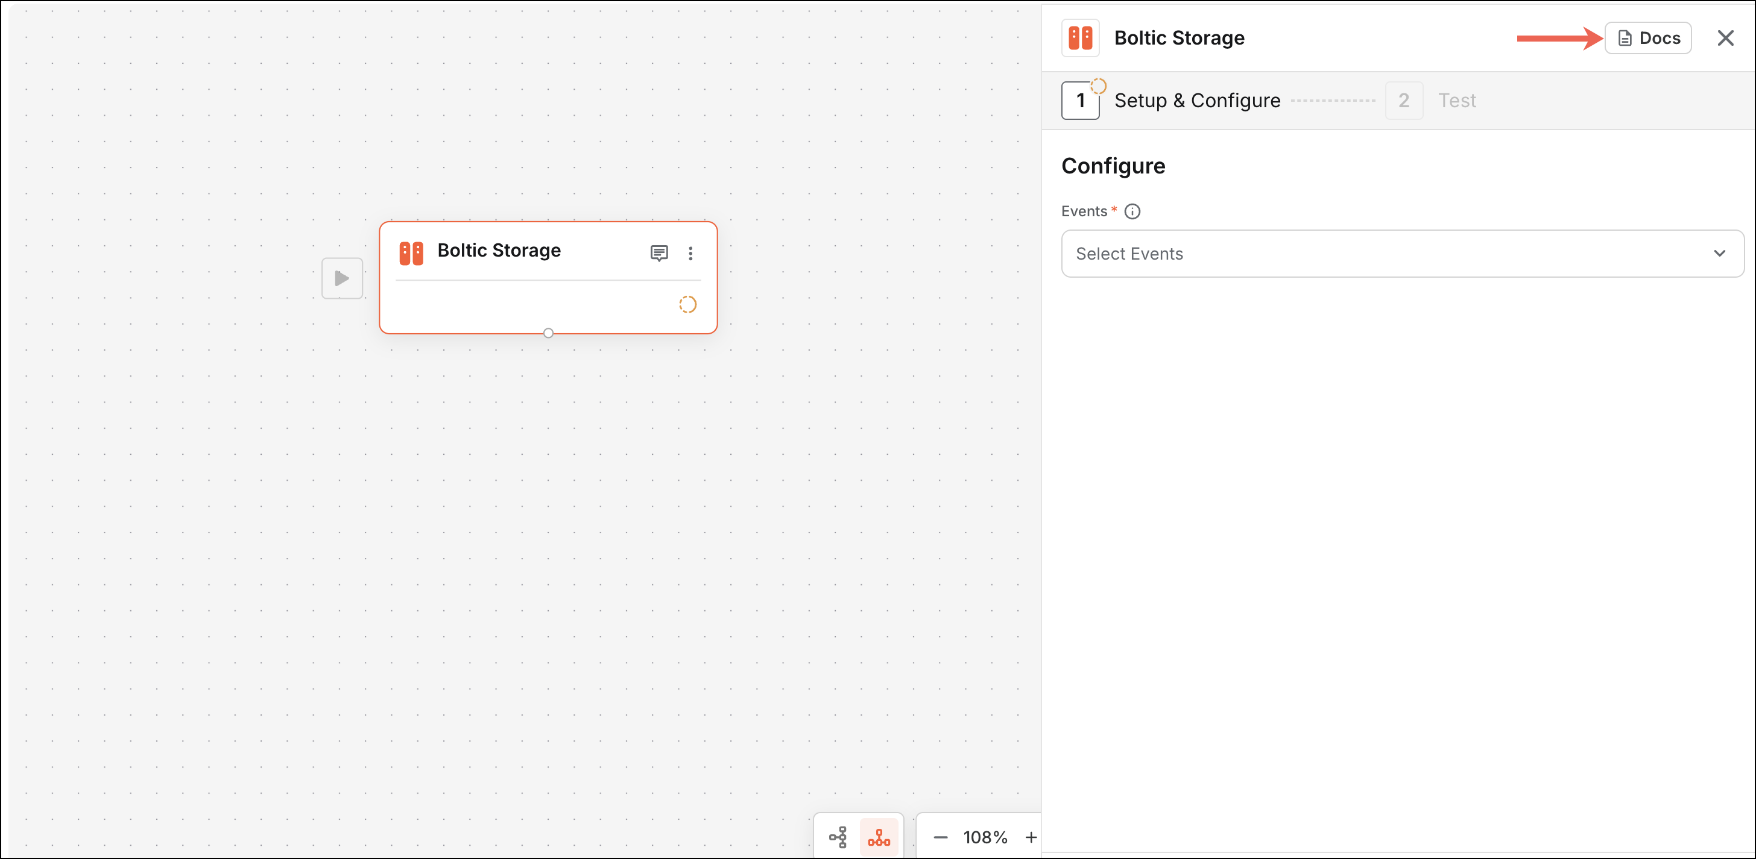
Task: Click the Events info icon
Action: (1132, 212)
